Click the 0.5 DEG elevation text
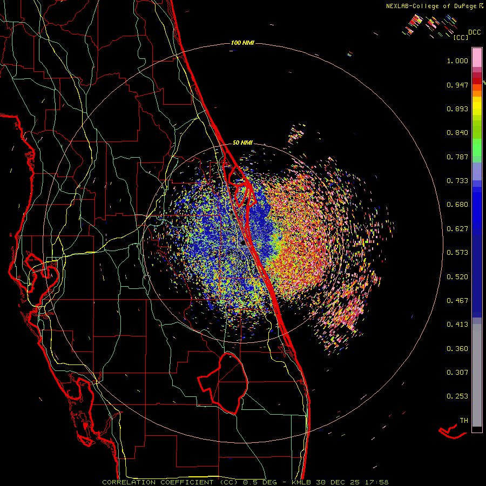This screenshot has width=486, height=486. (x=261, y=482)
